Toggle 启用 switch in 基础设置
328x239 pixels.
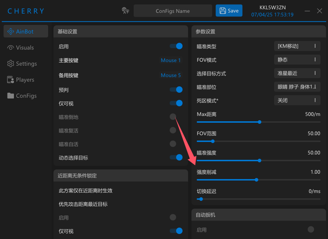[176, 46]
